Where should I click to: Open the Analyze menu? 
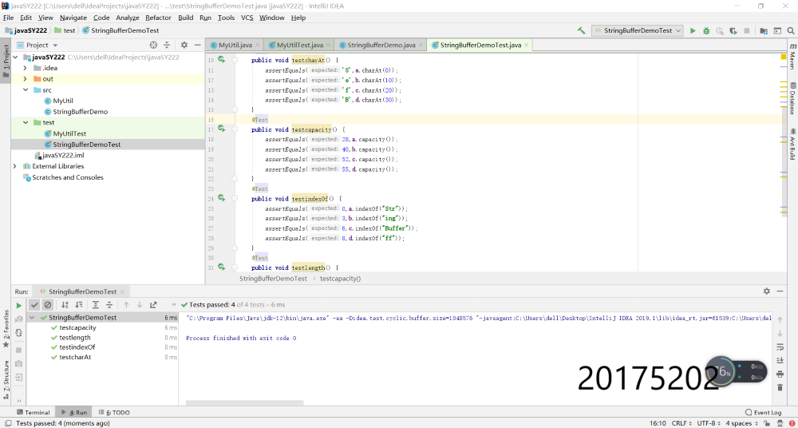(x=127, y=18)
